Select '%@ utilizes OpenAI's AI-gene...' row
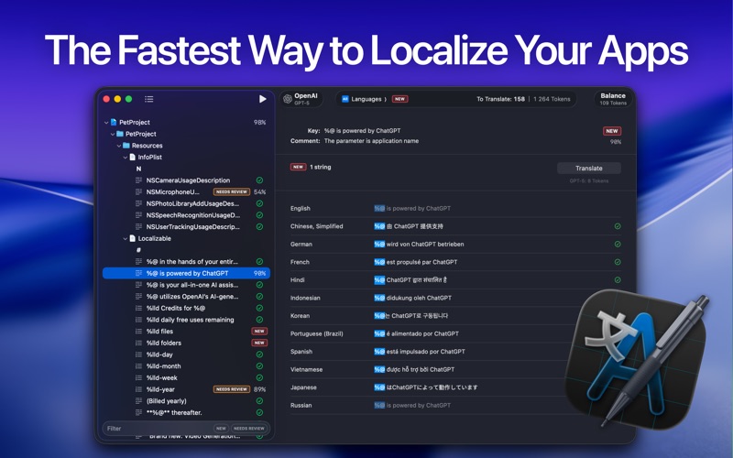This screenshot has height=458, width=733. tap(186, 297)
